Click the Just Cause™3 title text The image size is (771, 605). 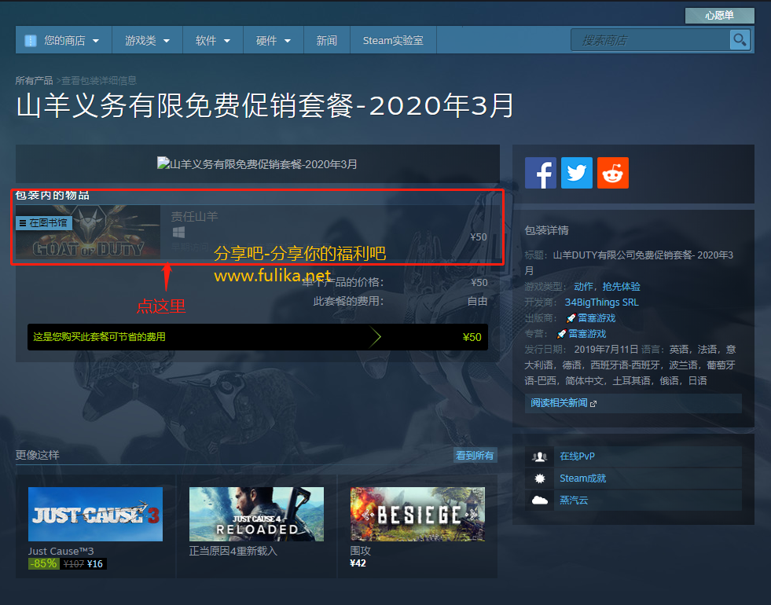tap(61, 551)
